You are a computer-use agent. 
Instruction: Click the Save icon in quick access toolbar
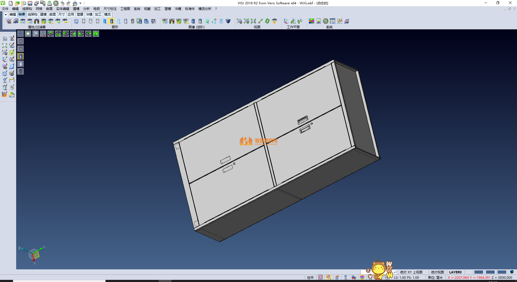[30, 3]
